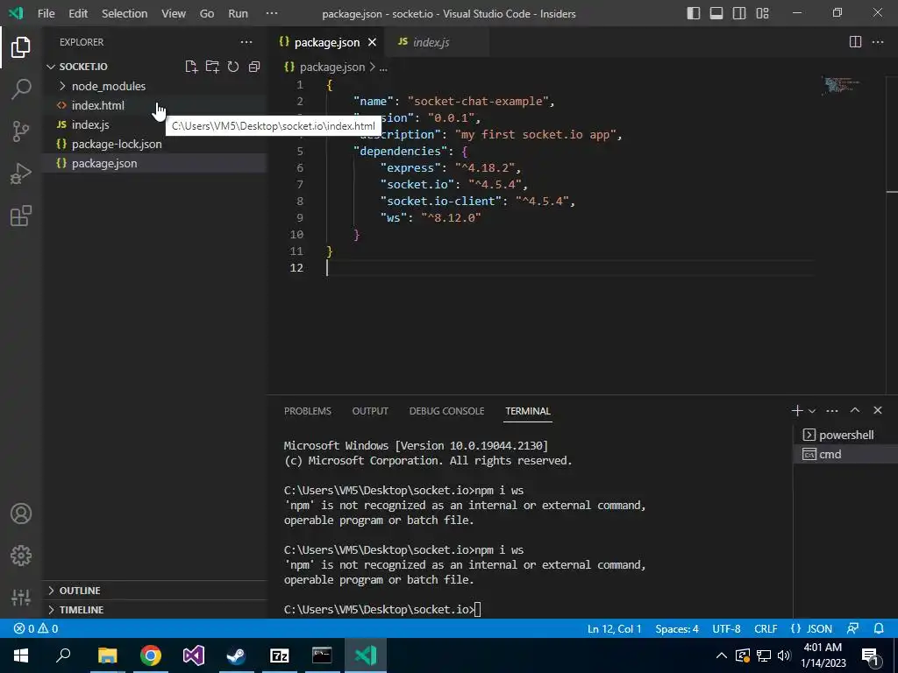898x673 pixels.
Task: Close the package.json tab
Action: [372, 42]
